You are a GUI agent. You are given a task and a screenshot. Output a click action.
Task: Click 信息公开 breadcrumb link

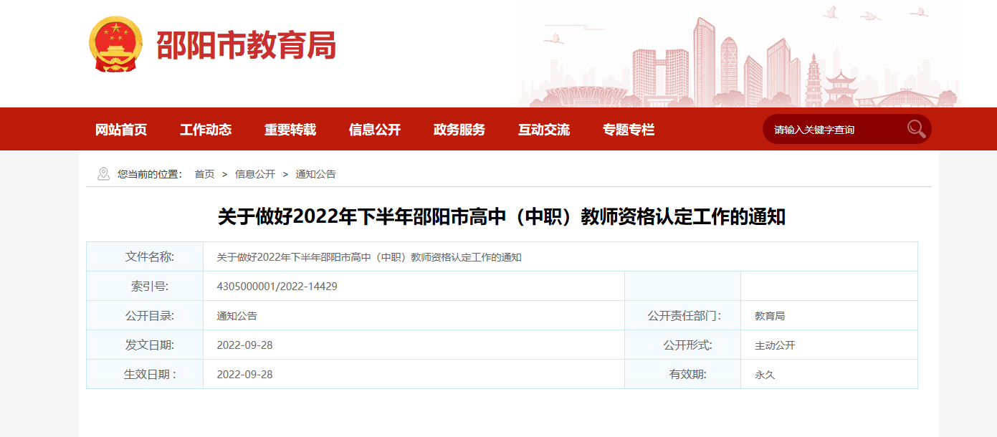coord(255,174)
